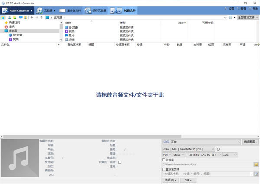The height and width of the screenshot is (184, 260).
Task: Sort track list by 比特率 column
Action: (198, 45)
